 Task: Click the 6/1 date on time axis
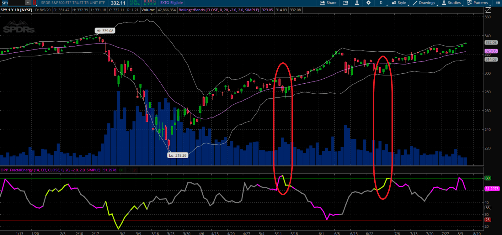point(321,233)
